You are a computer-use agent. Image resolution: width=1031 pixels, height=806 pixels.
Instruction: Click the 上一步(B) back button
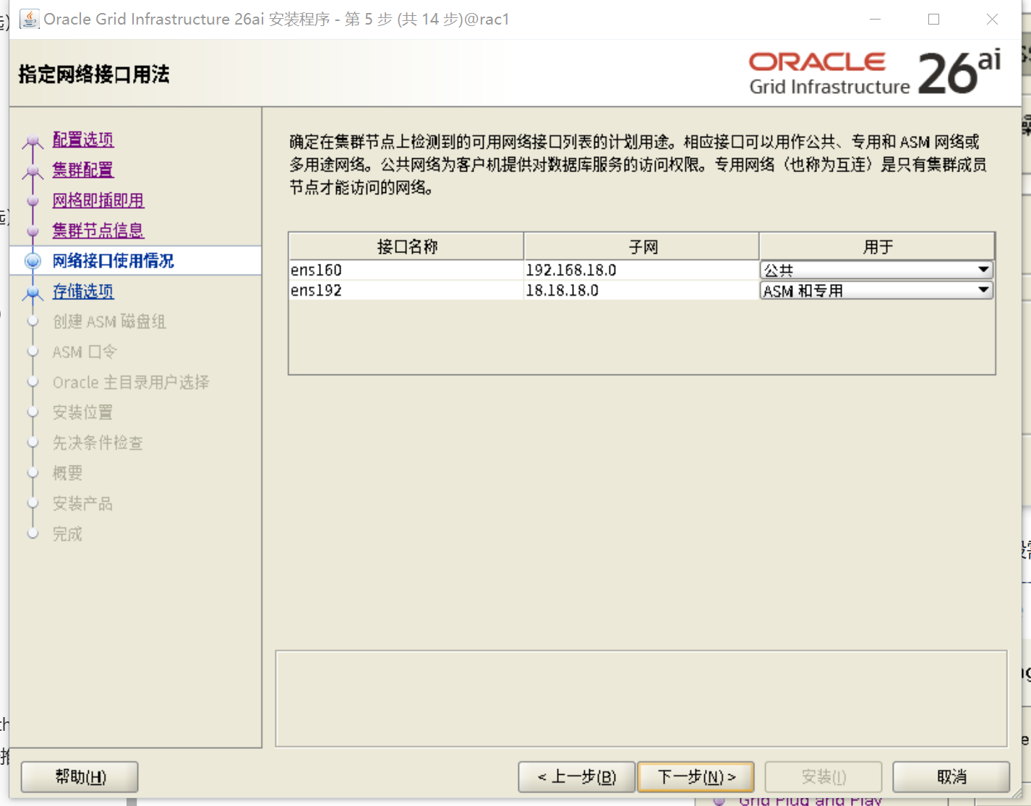pyautogui.click(x=577, y=777)
